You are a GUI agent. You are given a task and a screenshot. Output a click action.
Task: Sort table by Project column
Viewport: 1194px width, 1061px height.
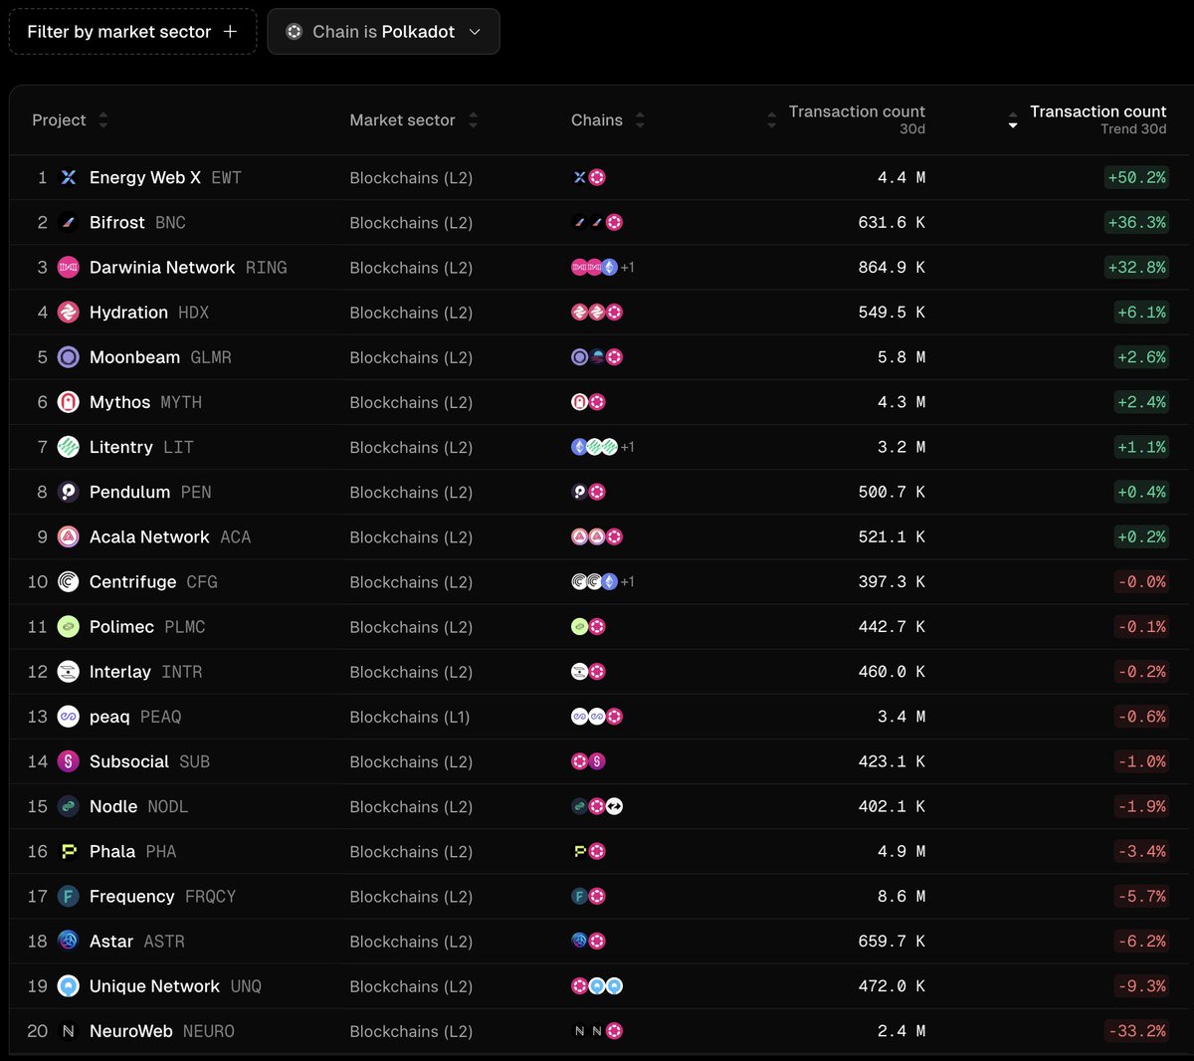[70, 119]
